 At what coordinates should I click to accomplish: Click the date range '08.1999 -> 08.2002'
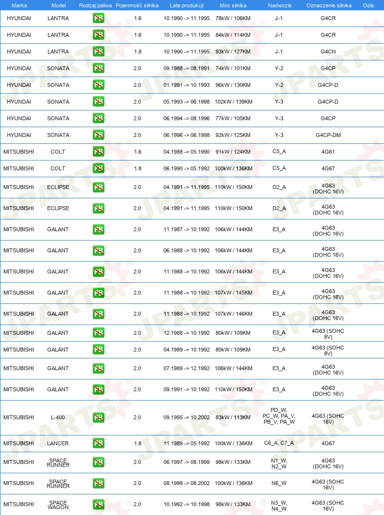pos(187,483)
